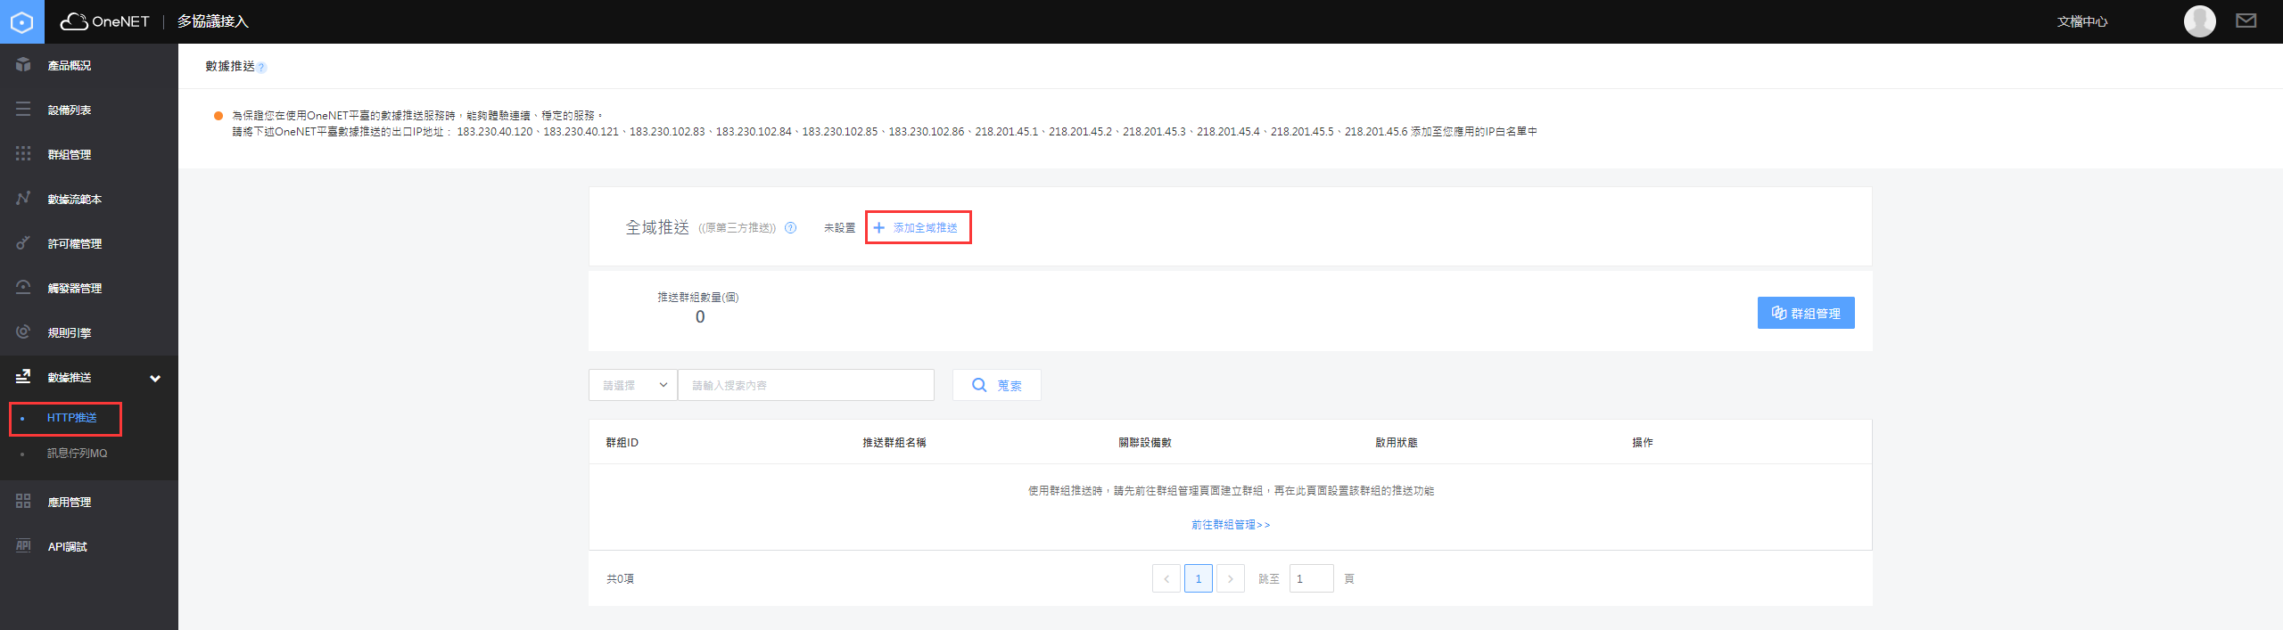Open 數據流範本 menu item
The width and height of the screenshot is (2283, 630).
pos(89,199)
